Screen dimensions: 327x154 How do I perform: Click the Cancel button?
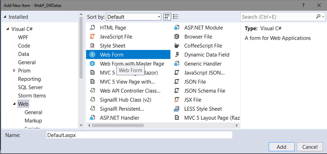click(310, 147)
